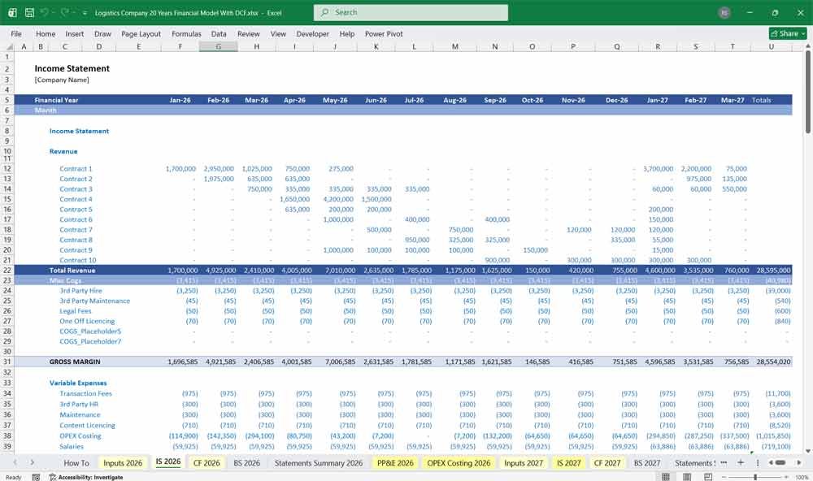Screen dimensions: 813x481
Task: Switch to the PP&E 2026 sheet
Action: pos(395,463)
